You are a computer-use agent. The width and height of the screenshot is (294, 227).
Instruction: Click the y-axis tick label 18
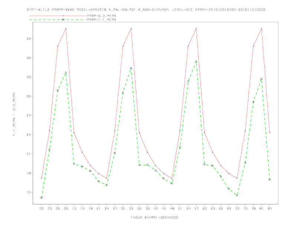pos(28,173)
